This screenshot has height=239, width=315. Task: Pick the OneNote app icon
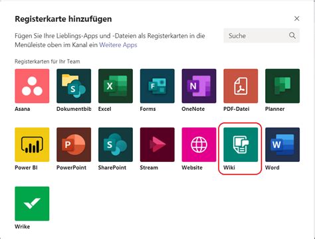(199, 86)
